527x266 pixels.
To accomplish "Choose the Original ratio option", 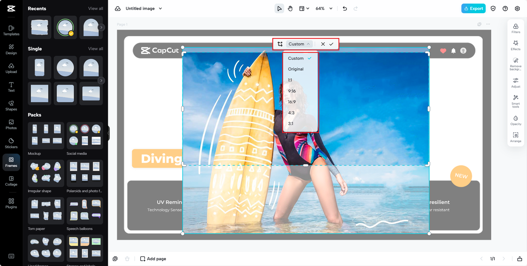I will pyautogui.click(x=300, y=69).
